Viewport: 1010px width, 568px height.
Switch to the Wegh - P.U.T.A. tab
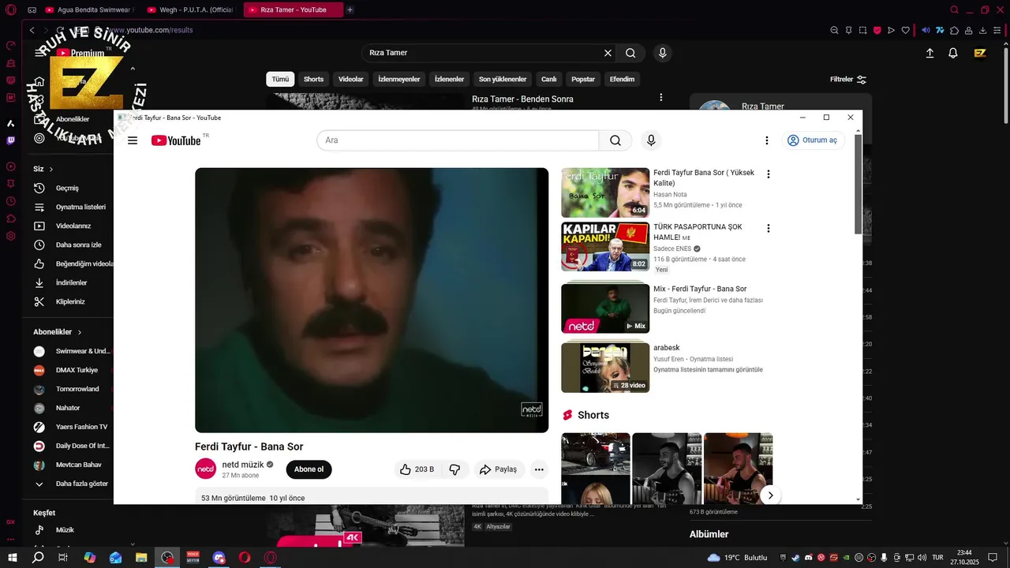pyautogui.click(x=189, y=10)
